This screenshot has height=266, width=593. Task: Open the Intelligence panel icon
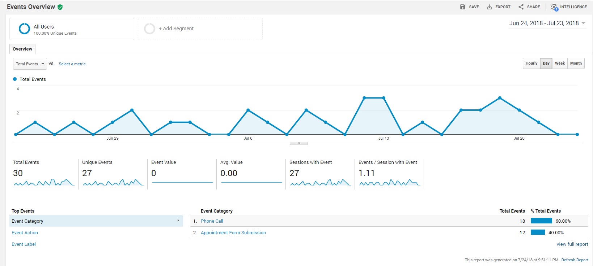pyautogui.click(x=554, y=7)
